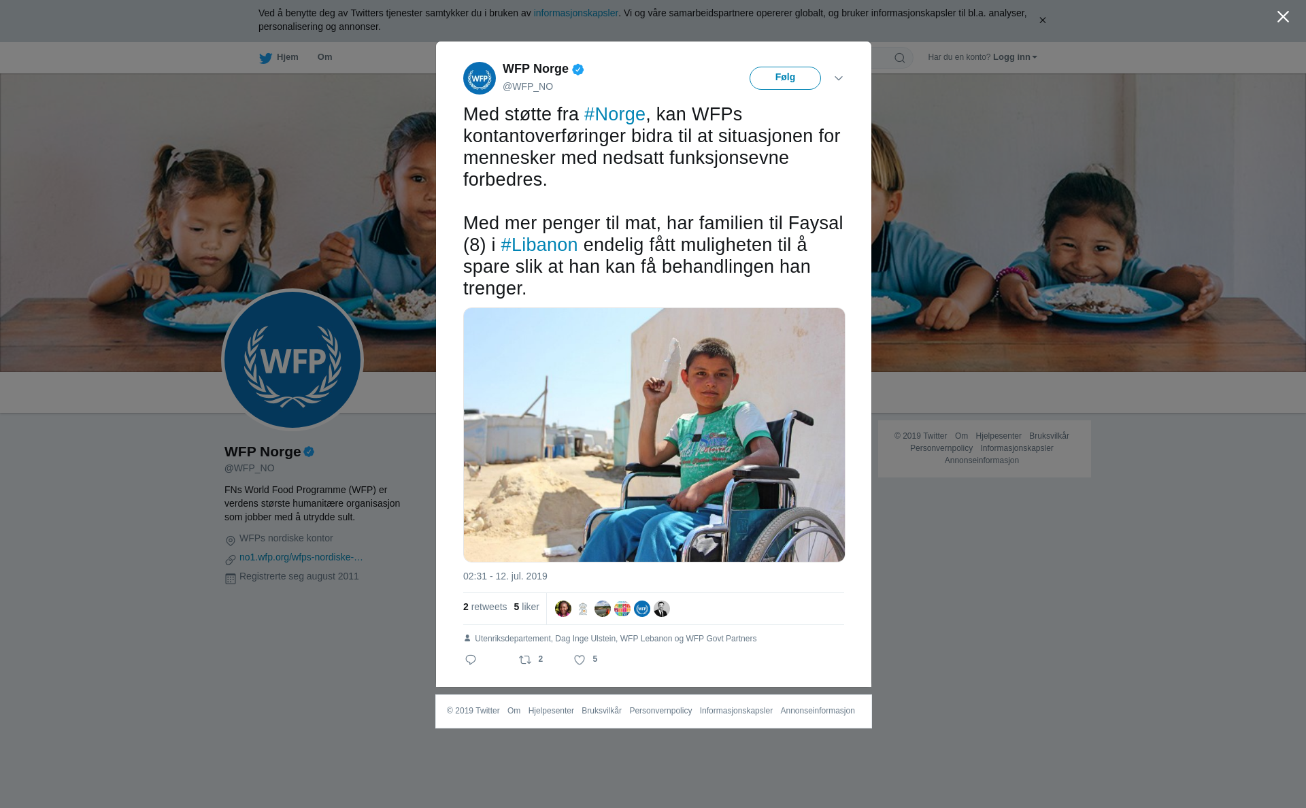The width and height of the screenshot is (1306, 808).
Task: Open no1.wfp.org profile website link
Action: tap(301, 557)
